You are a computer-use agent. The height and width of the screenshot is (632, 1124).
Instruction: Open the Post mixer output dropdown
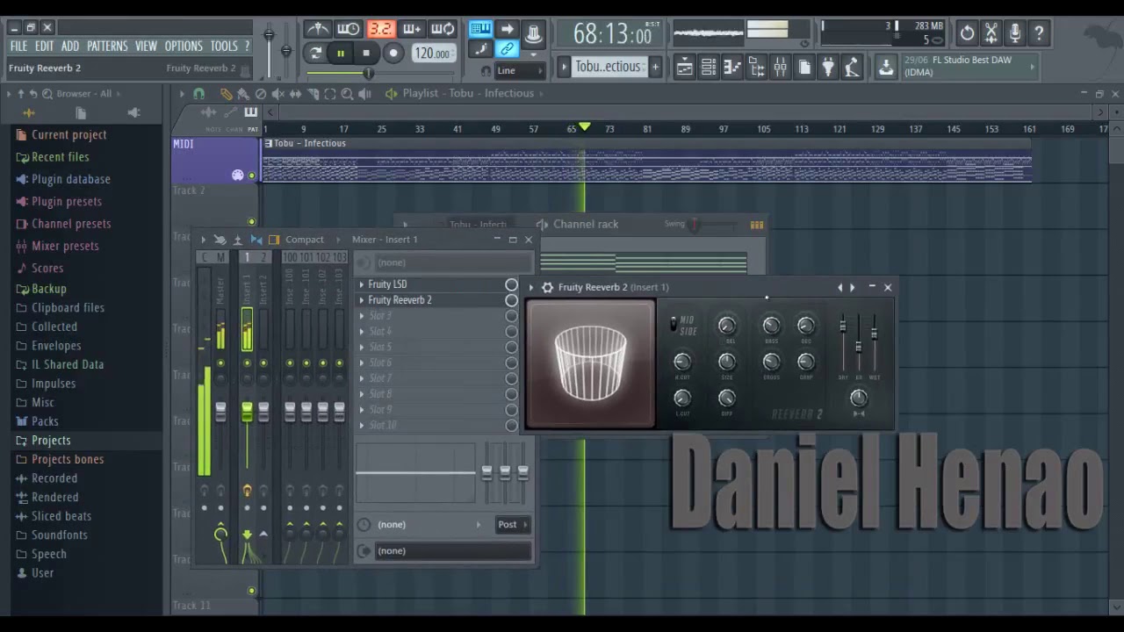(x=512, y=525)
